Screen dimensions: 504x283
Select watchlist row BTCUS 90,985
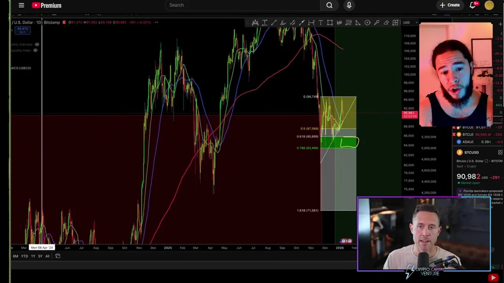478,134
